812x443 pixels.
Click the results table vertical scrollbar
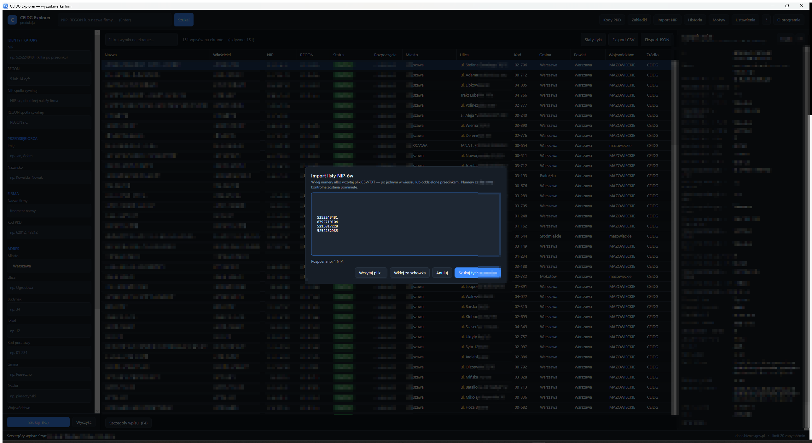(674, 238)
